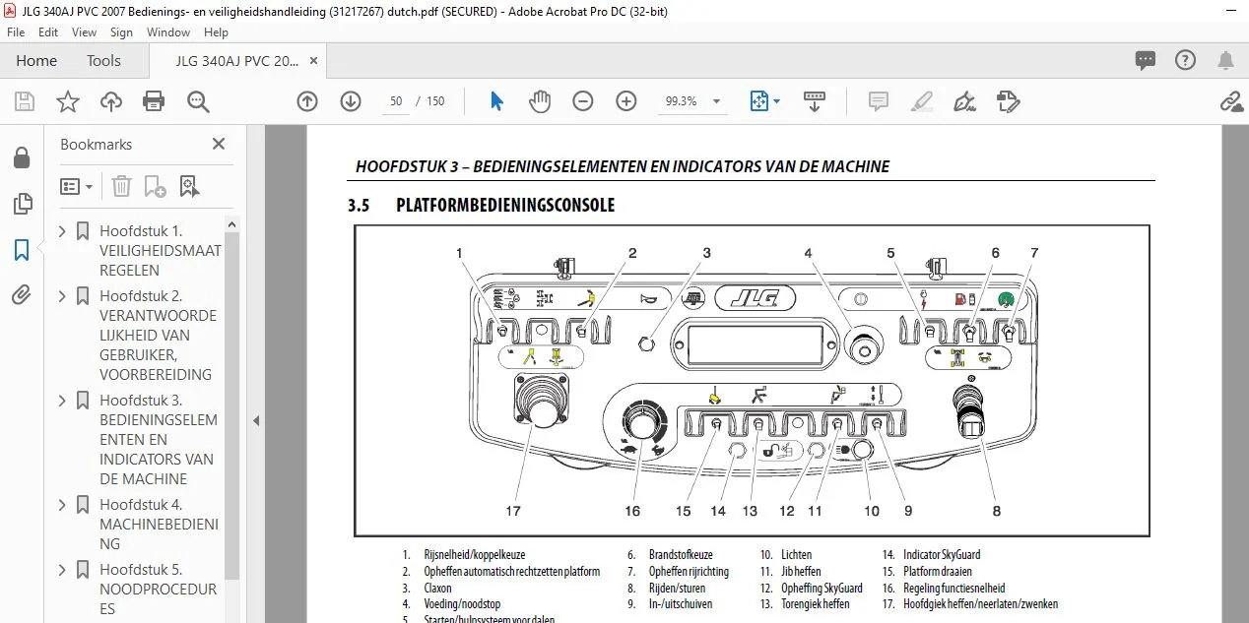Viewport: 1249px width, 623px height.
Task: Add a comment with the speech bubble tool
Action: tap(878, 101)
